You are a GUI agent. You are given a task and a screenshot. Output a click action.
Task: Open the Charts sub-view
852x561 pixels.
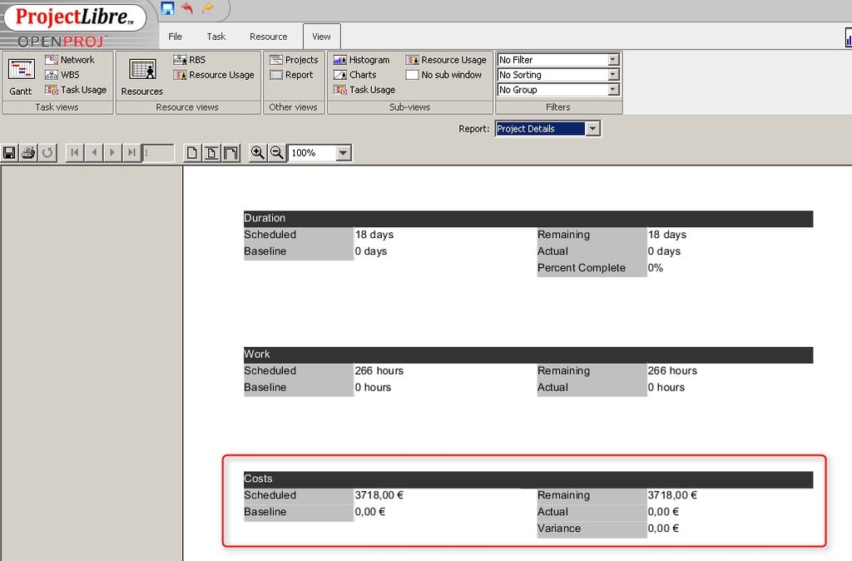359,74
